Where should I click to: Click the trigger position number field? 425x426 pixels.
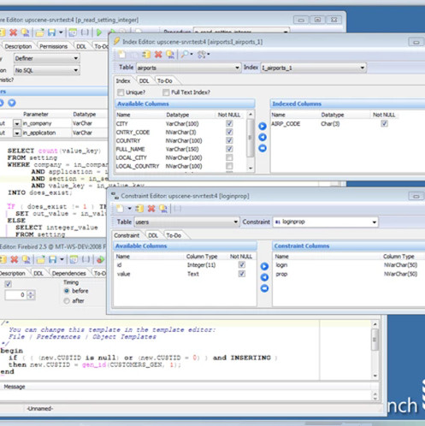(15, 295)
